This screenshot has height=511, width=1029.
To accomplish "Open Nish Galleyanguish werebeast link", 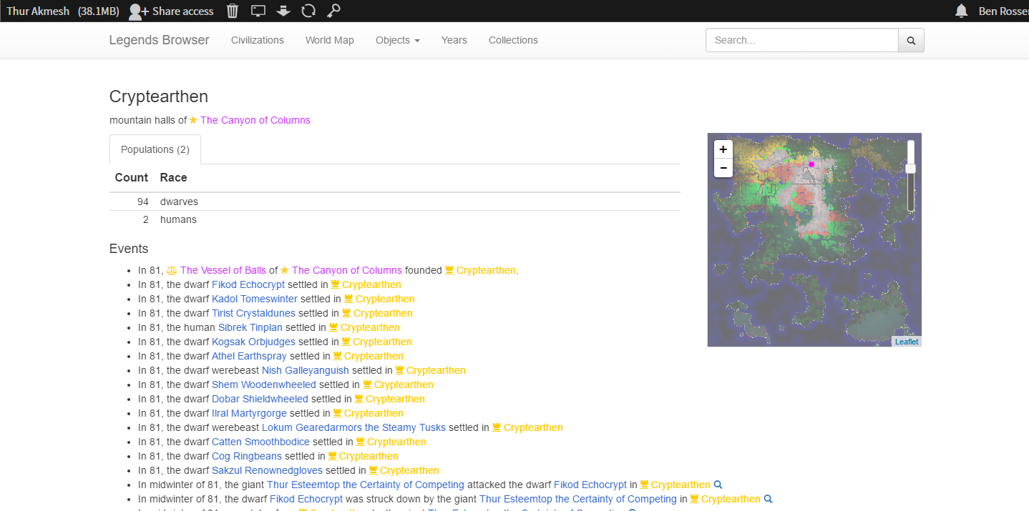I will point(306,370).
